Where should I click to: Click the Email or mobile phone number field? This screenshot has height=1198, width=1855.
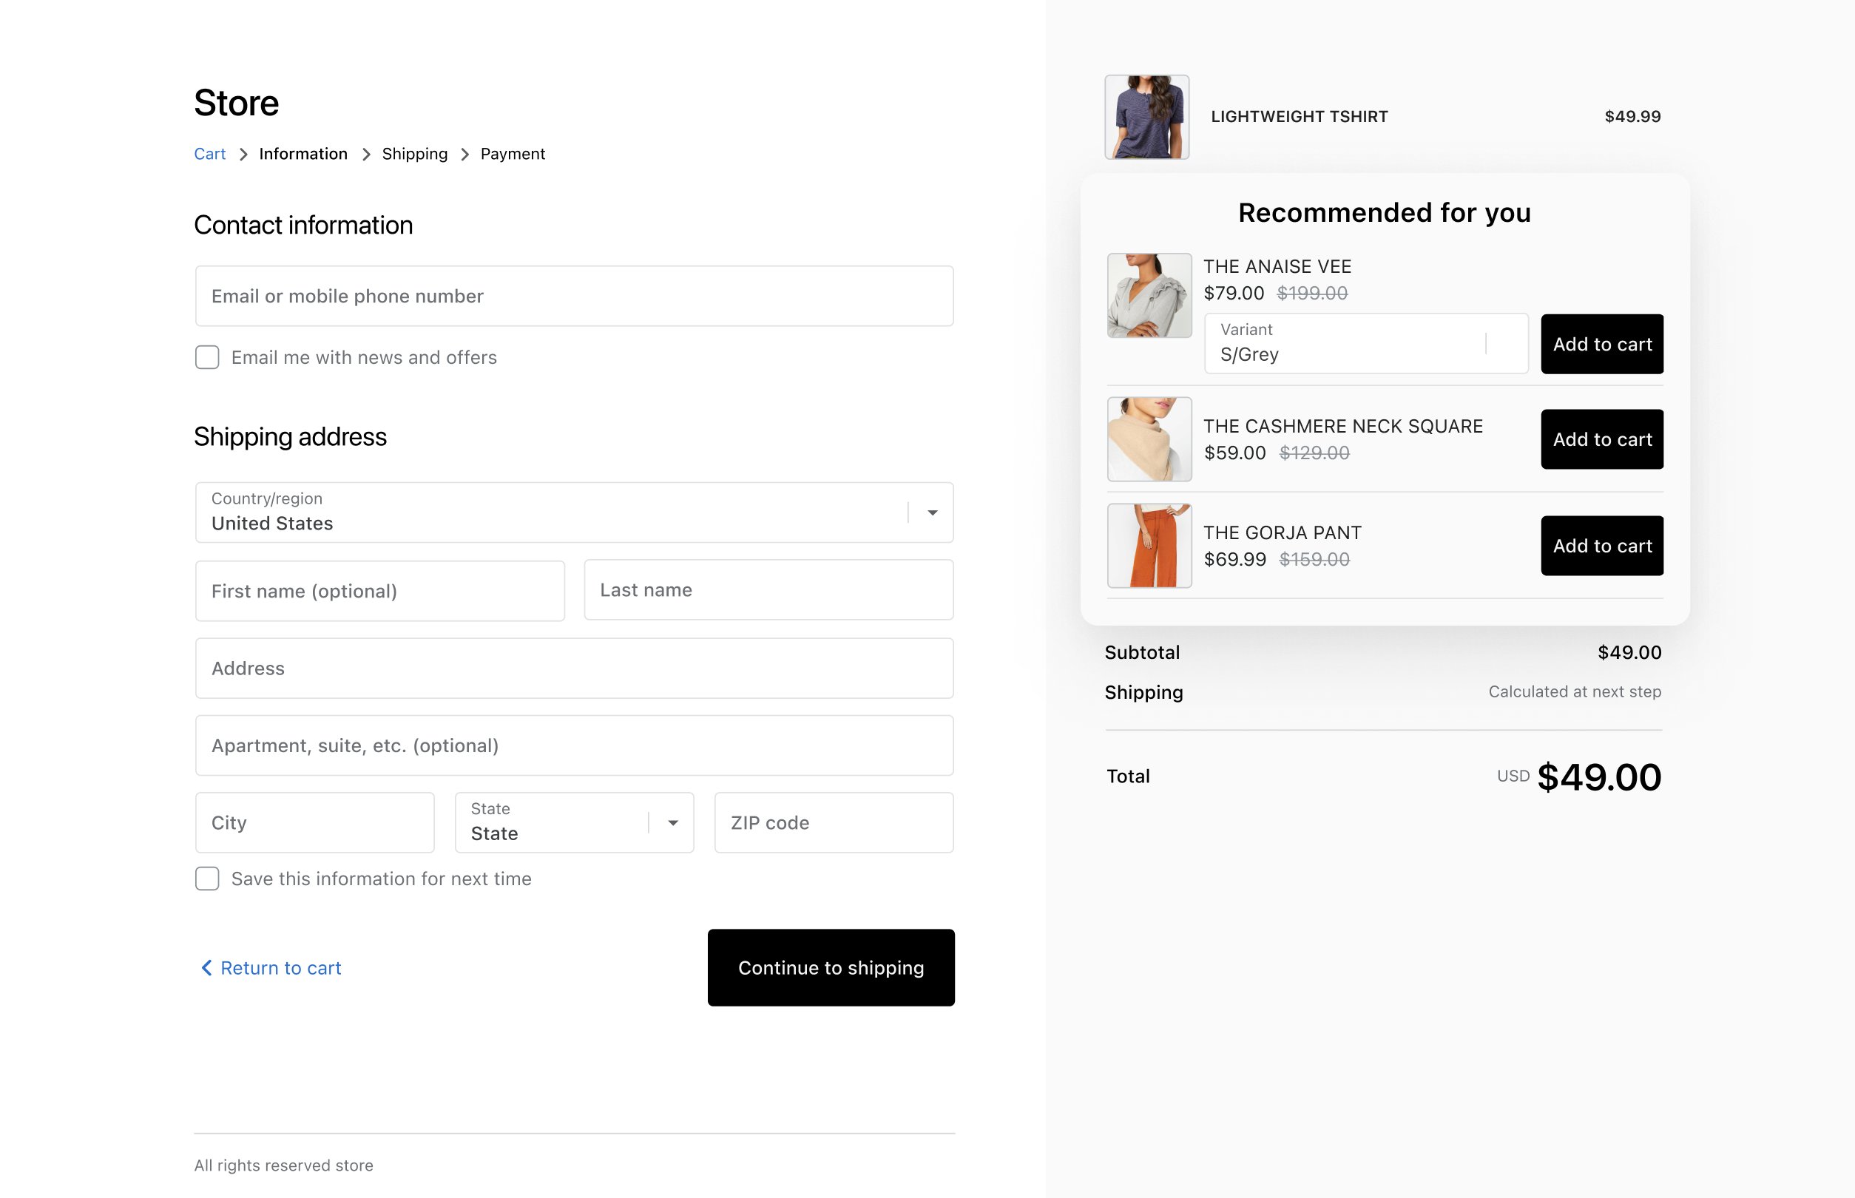coord(575,296)
